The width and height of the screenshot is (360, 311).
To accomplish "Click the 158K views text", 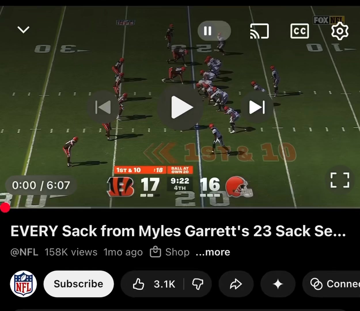I will 71,252.
